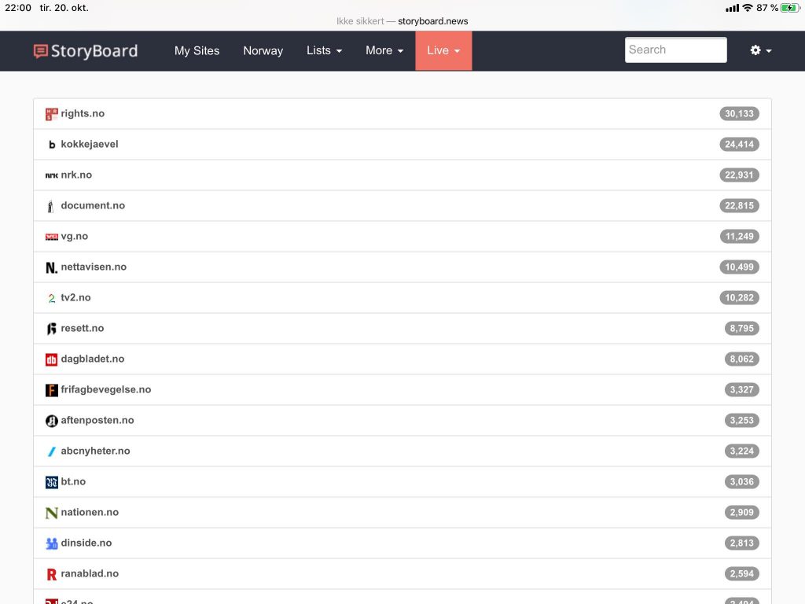This screenshot has height=604, width=805.
Task: Click the Aftenposten round icon
Action: click(52, 421)
